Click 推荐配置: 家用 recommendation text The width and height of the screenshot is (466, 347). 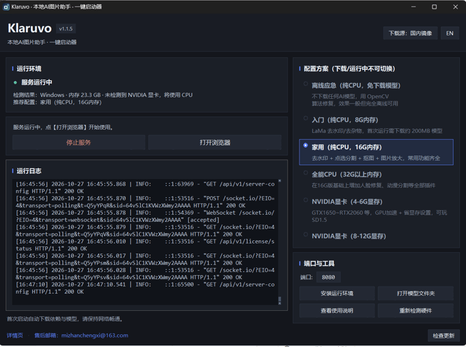(x=57, y=102)
